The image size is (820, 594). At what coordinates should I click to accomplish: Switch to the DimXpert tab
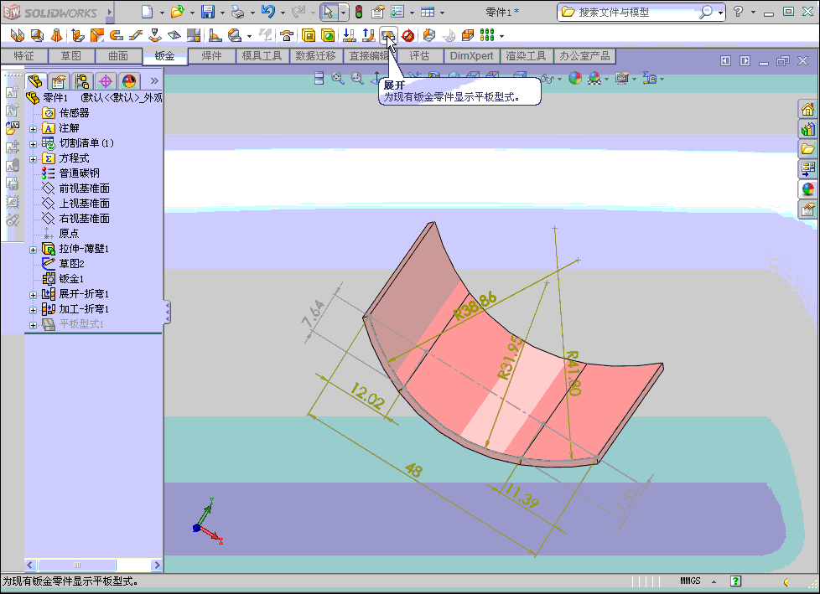(472, 56)
